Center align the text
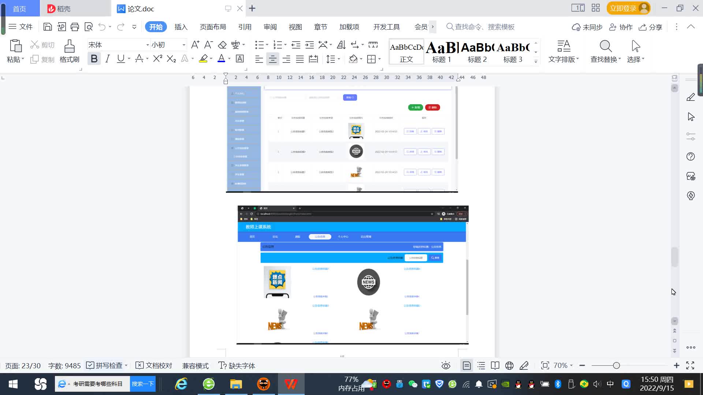 (272, 59)
